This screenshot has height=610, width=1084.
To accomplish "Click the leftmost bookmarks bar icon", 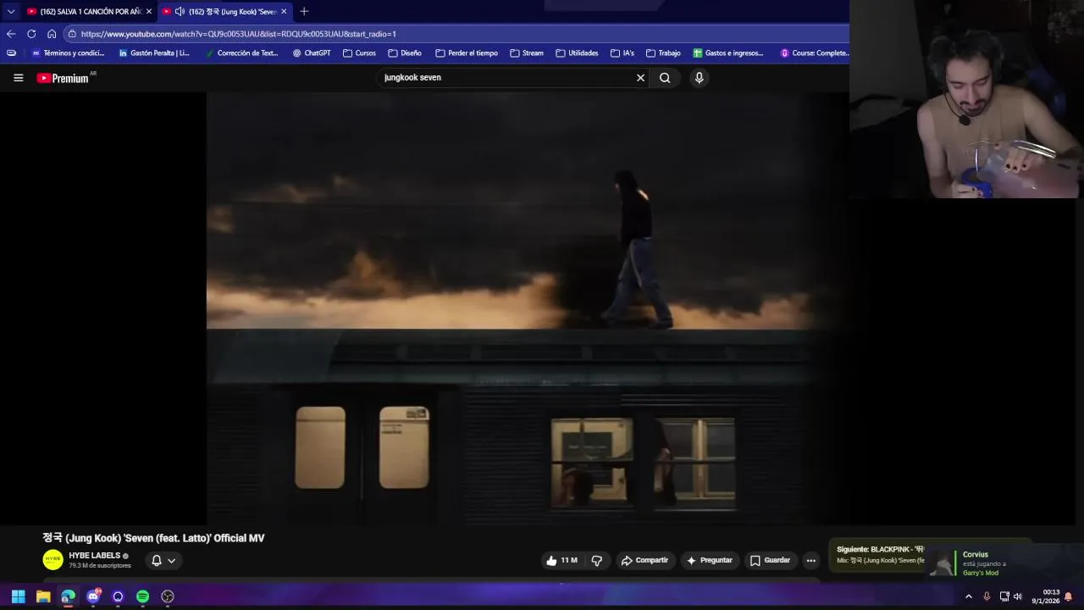I will (11, 53).
